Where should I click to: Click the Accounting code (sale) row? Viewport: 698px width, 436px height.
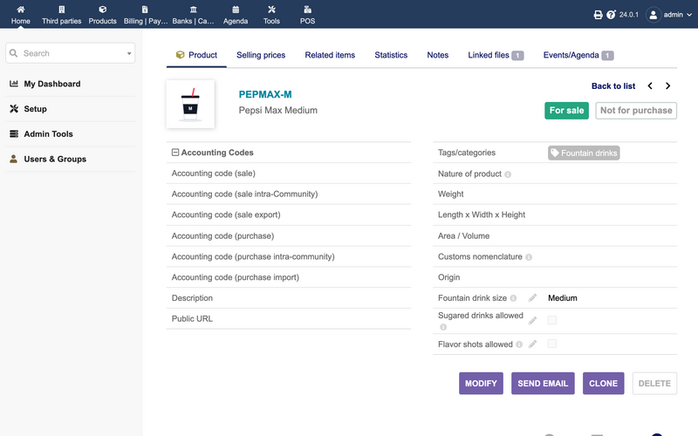289,174
